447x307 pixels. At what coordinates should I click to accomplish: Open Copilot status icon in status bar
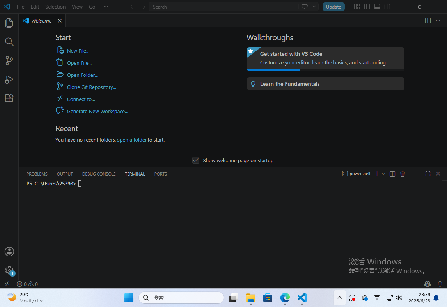pos(427,284)
